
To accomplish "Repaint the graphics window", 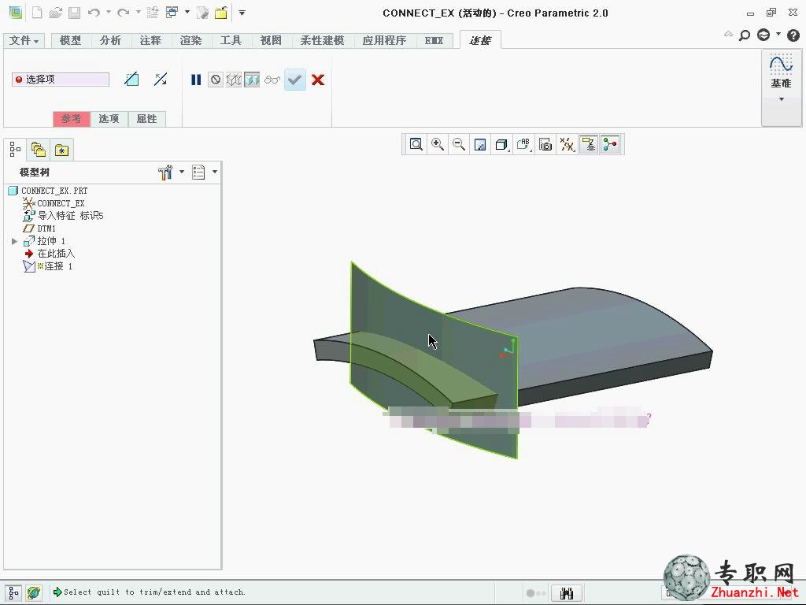I will [x=480, y=145].
